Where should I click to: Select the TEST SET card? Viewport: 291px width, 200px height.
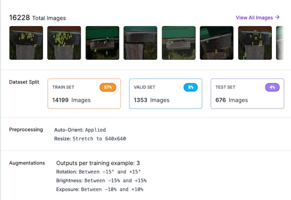[247, 94]
